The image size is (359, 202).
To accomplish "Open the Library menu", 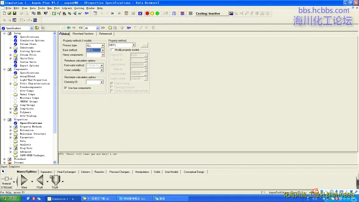I will coord(67,8).
